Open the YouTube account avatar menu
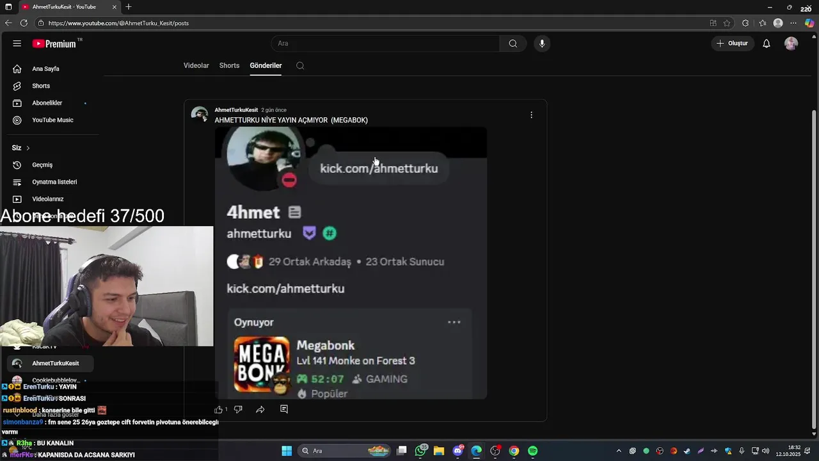This screenshot has height=461, width=819. click(x=791, y=44)
